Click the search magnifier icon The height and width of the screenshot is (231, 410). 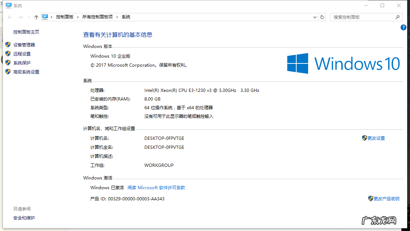pos(397,17)
